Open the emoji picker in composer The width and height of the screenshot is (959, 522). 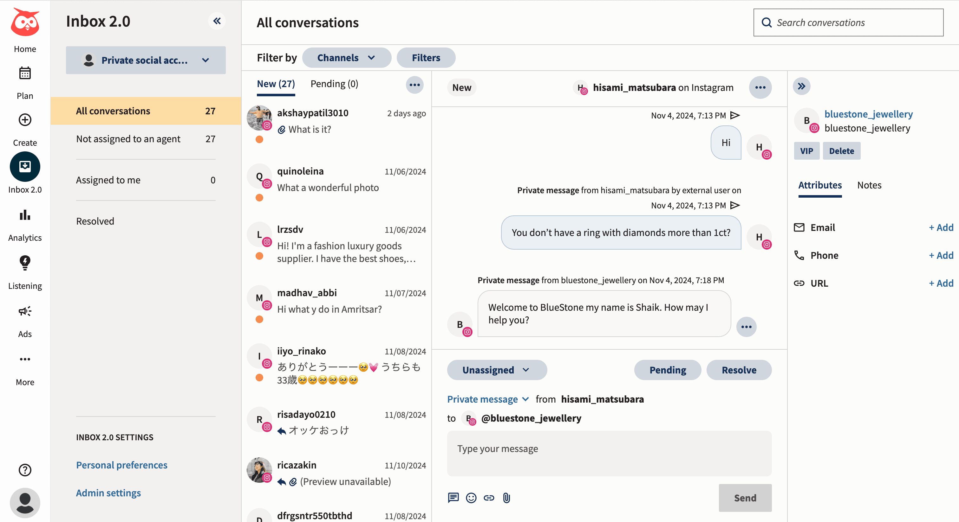471,498
